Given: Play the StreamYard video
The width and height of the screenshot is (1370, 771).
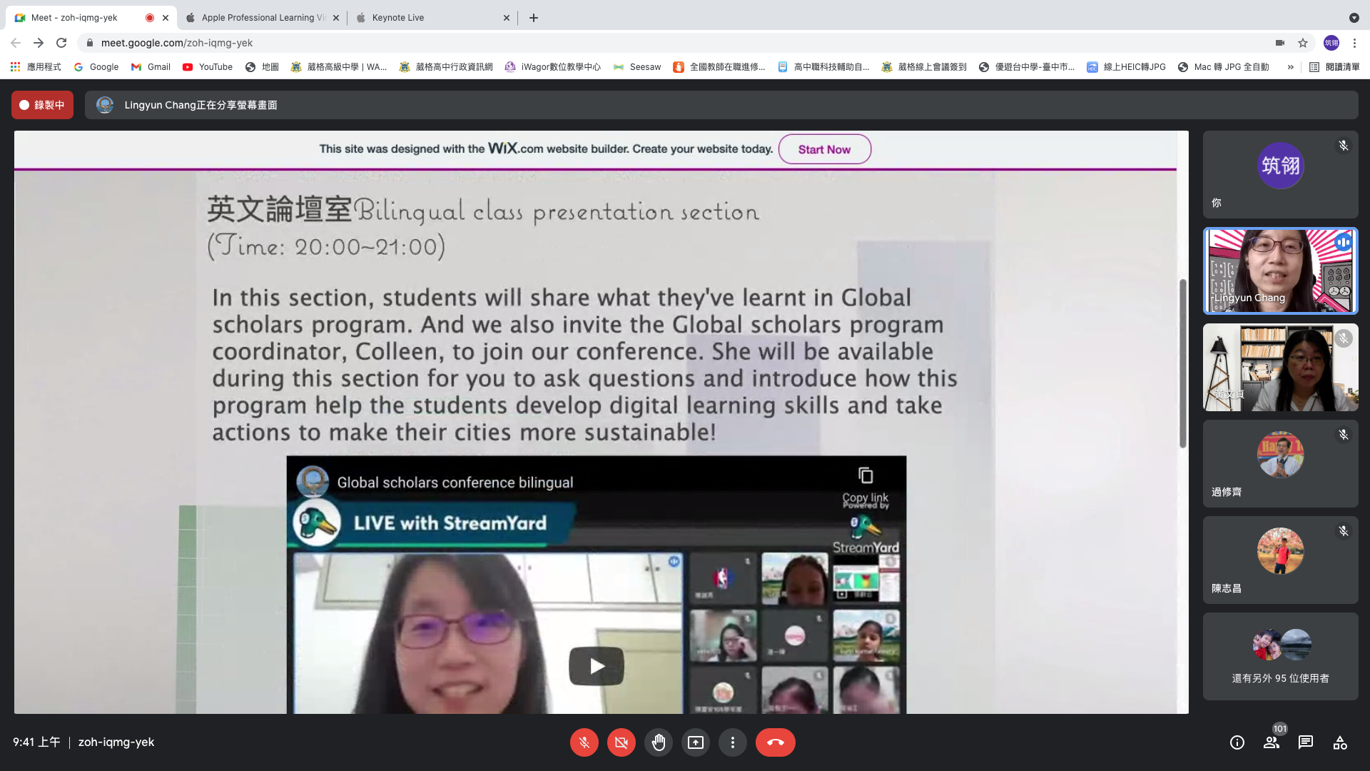Looking at the screenshot, I should click(596, 666).
